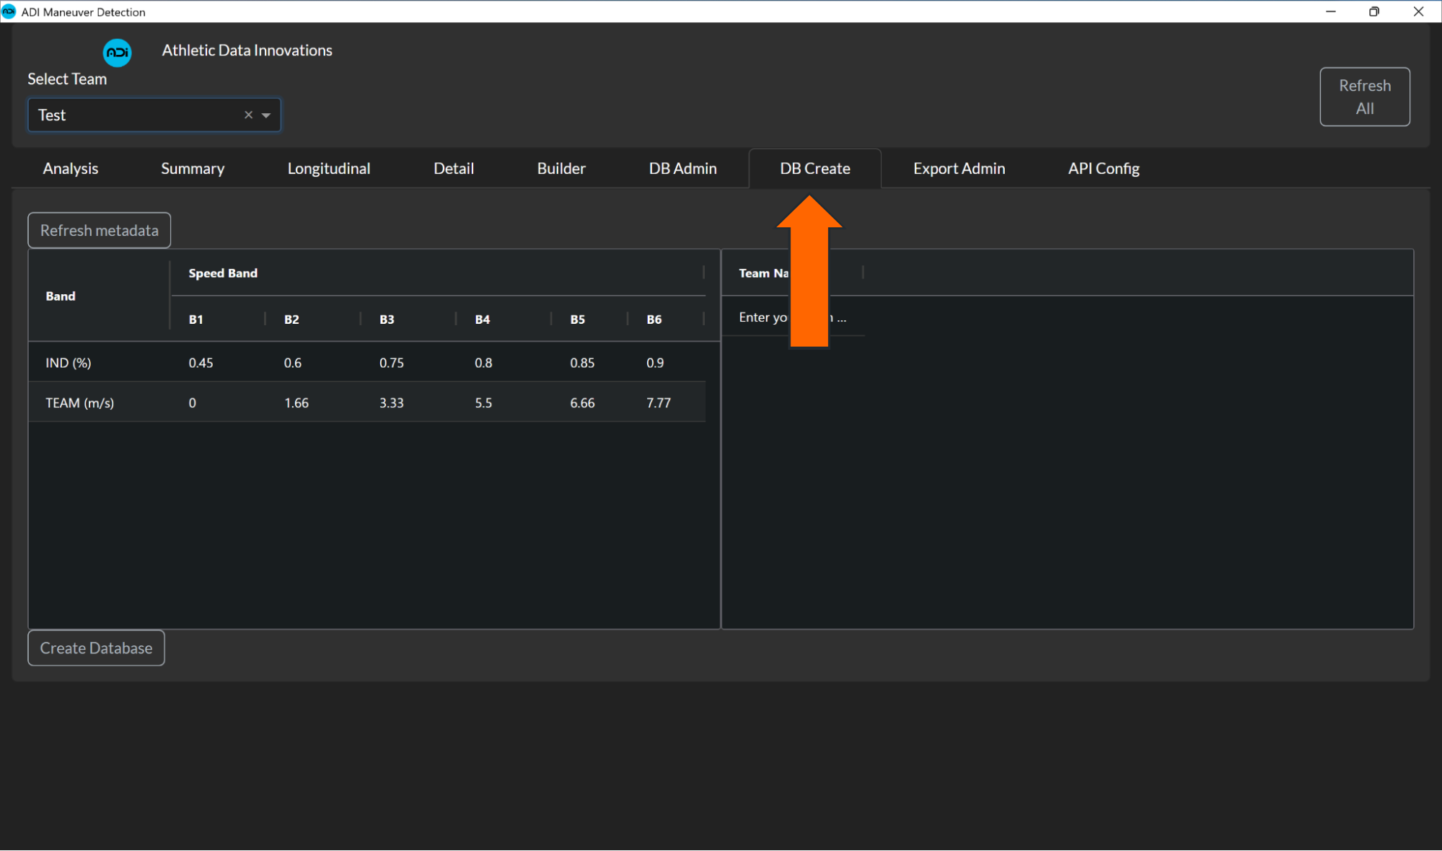Click the Refresh metadata button
Image resolution: width=1442 pixels, height=851 pixels.
(100, 230)
